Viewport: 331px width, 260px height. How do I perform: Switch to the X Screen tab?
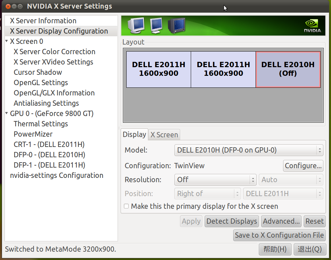(164, 135)
